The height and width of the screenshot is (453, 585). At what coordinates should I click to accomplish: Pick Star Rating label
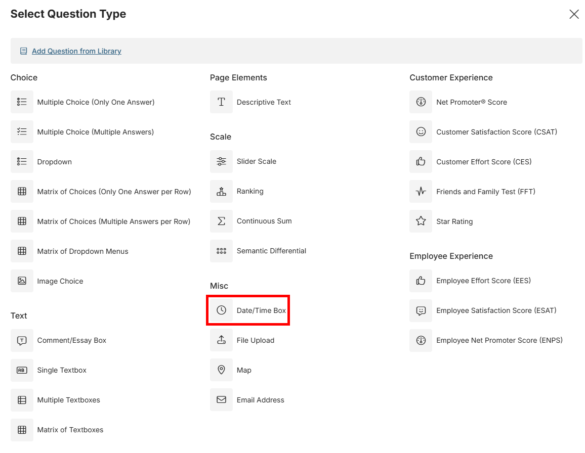tap(454, 221)
